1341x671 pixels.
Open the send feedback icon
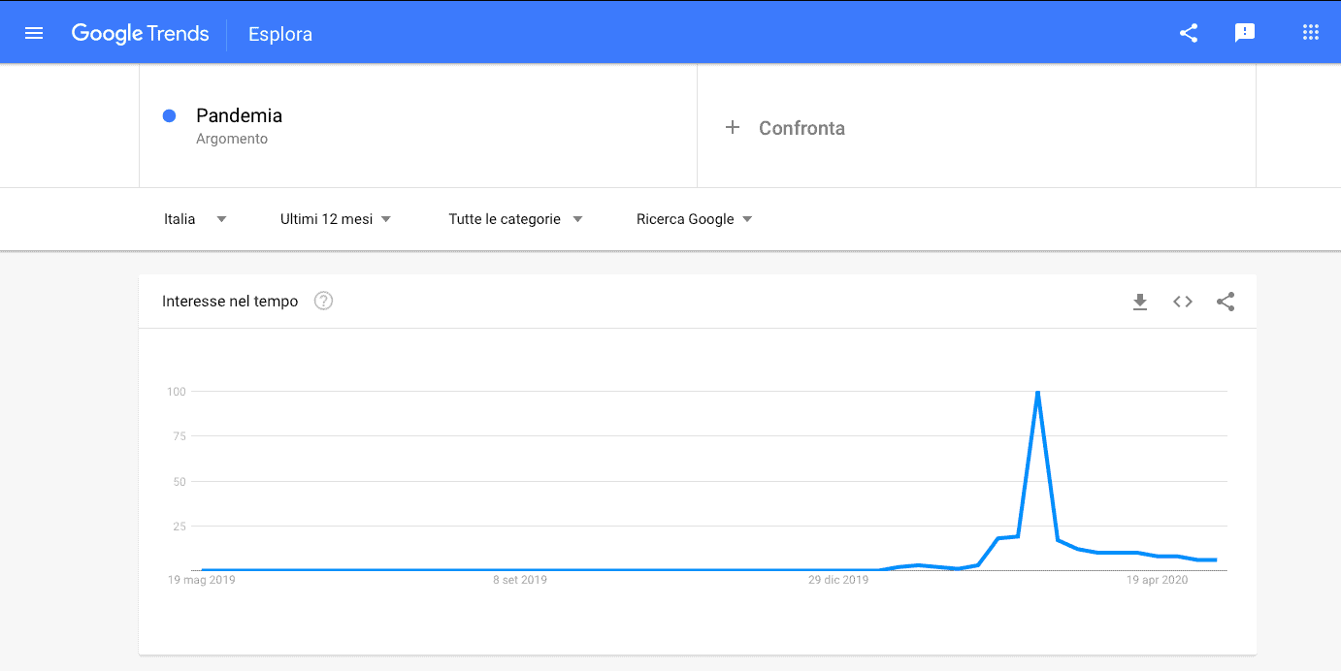[1245, 33]
